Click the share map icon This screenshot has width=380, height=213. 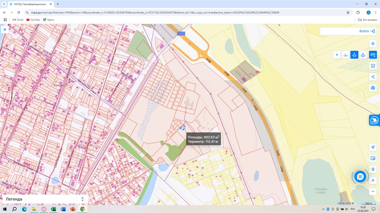tap(373, 77)
